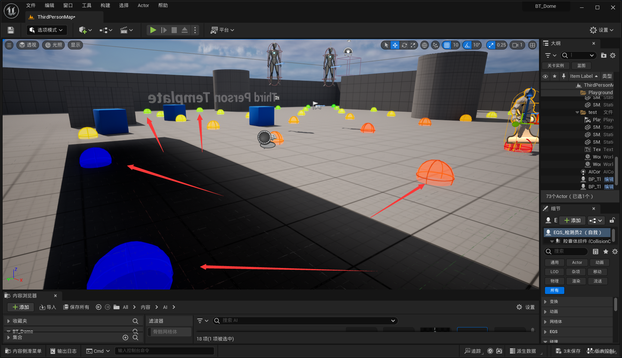This screenshot has width=622, height=358.
Task: Click the favorites star icon in Details
Action: (606, 252)
